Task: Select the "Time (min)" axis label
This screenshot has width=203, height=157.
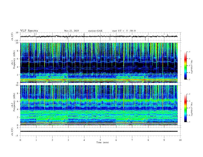Action: coord(103,142)
